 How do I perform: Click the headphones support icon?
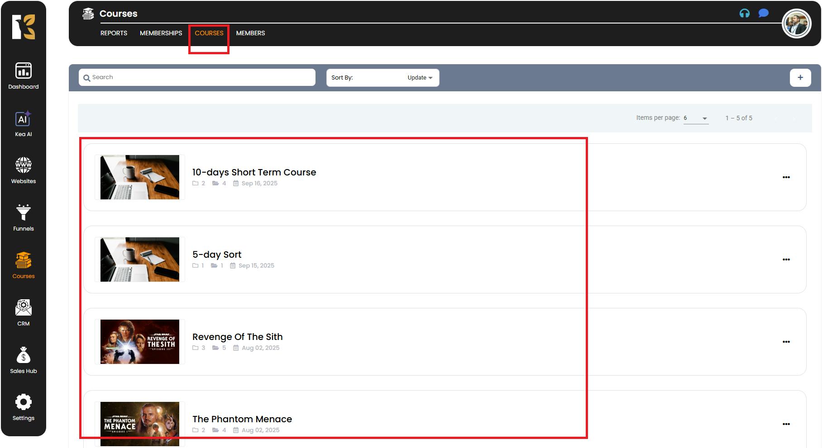click(744, 14)
